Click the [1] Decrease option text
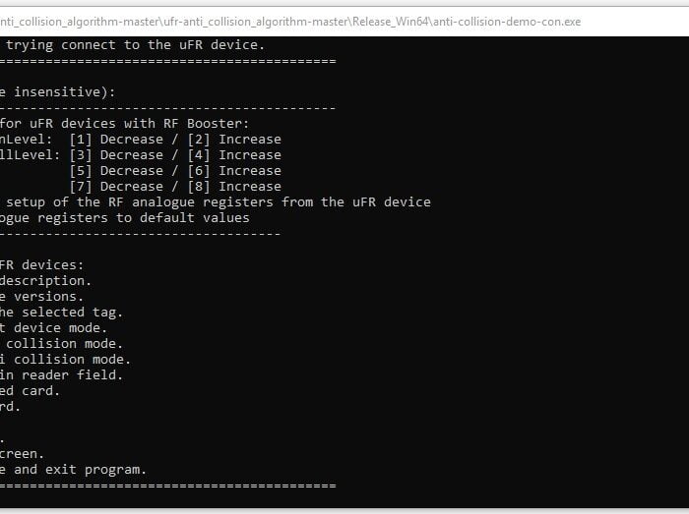The width and height of the screenshot is (689, 514). (x=116, y=139)
